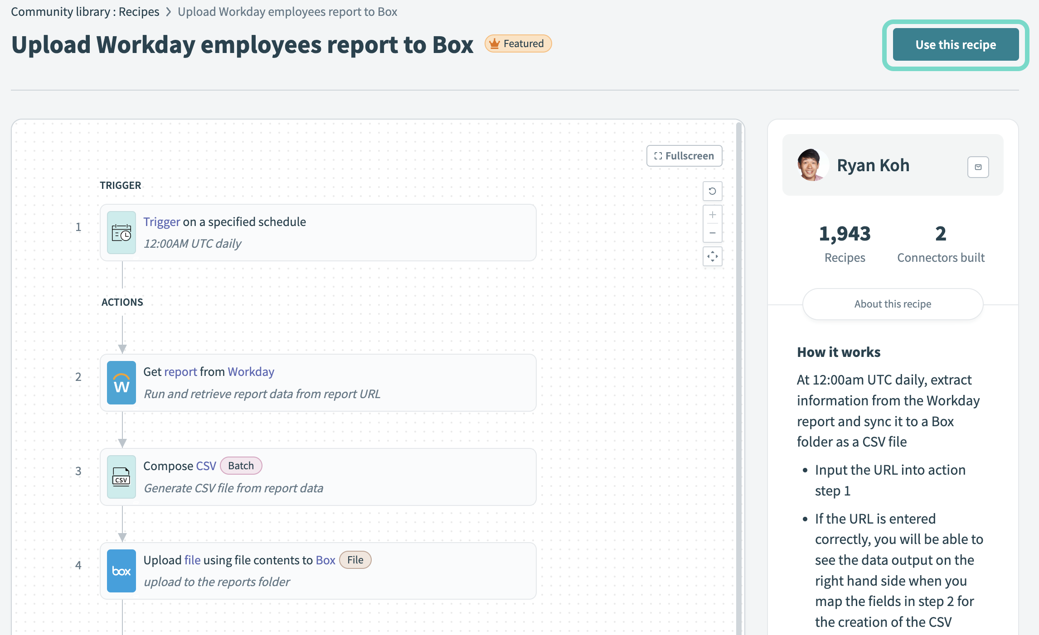Open the Box link in step 4

click(325, 560)
